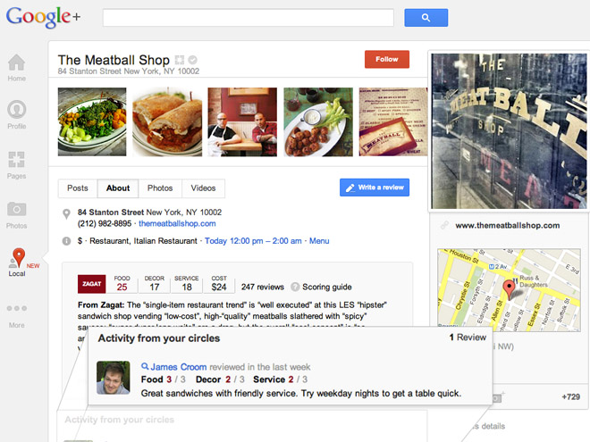Switch to the Posts tab
The width and height of the screenshot is (590, 442).
tap(78, 188)
